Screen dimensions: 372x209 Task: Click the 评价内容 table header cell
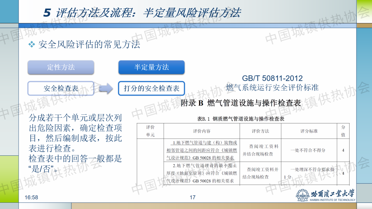201,131
